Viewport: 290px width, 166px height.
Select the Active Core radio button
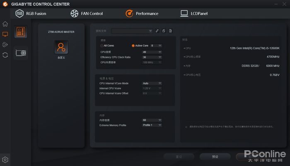[x=133, y=46]
